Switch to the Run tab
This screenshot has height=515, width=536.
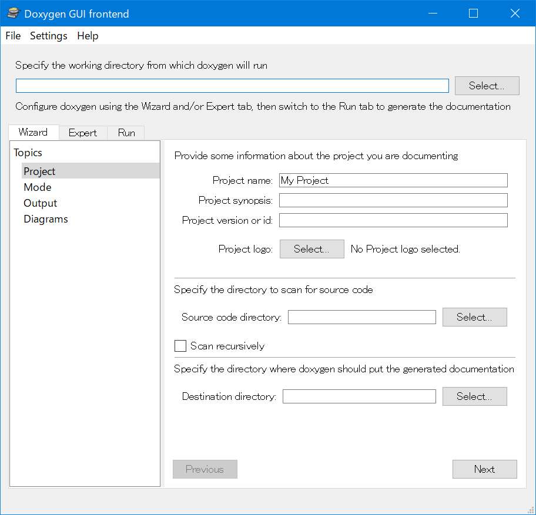click(x=126, y=133)
